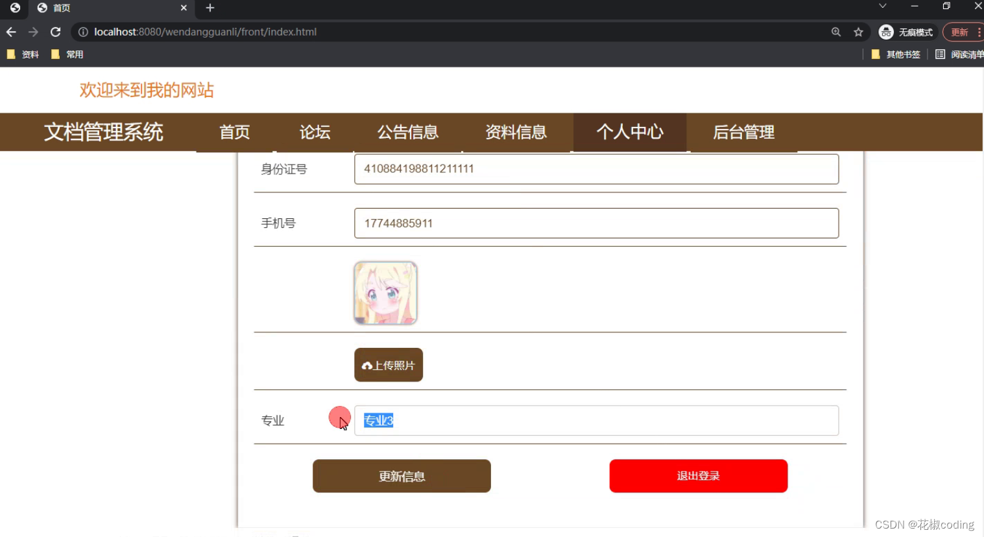Viewport: 984px width, 537px height.
Task: Click the browser back arrow
Action: [x=10, y=31]
